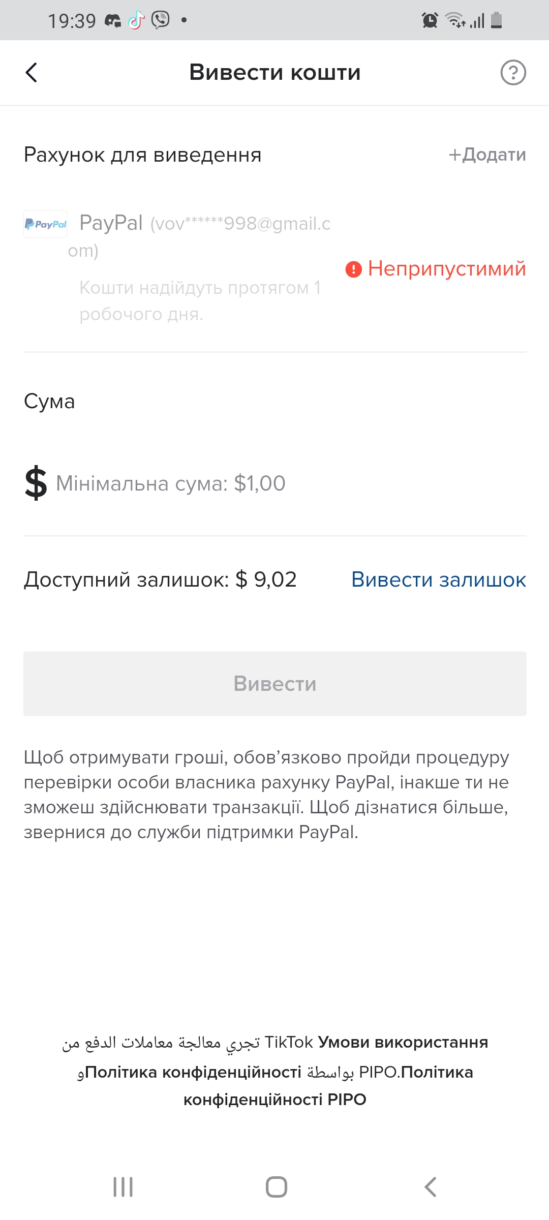Tap the red invalid warning icon
Screen dimensions: 549x1220
tap(353, 269)
